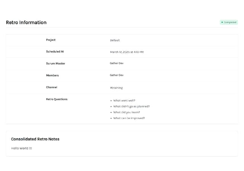This screenshot has height=171, width=244.
Task: Click "What did you learn?" question
Action: pyautogui.click(x=127, y=112)
